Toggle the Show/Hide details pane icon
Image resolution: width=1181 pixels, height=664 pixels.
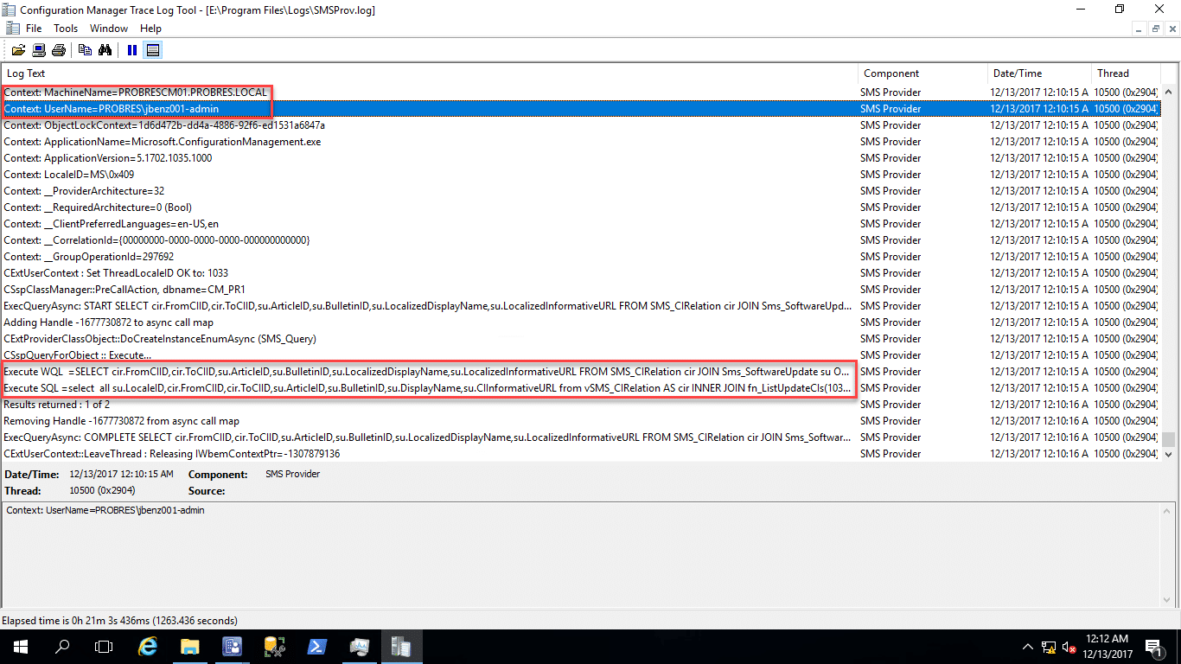(153, 50)
